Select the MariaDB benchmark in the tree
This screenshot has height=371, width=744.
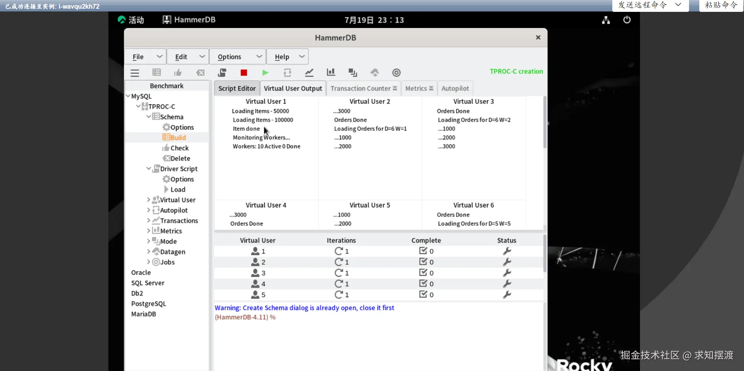coord(144,314)
